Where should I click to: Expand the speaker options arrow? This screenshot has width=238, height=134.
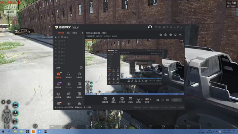[x=151, y=99]
